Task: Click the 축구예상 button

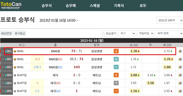Action: coord(20,33)
